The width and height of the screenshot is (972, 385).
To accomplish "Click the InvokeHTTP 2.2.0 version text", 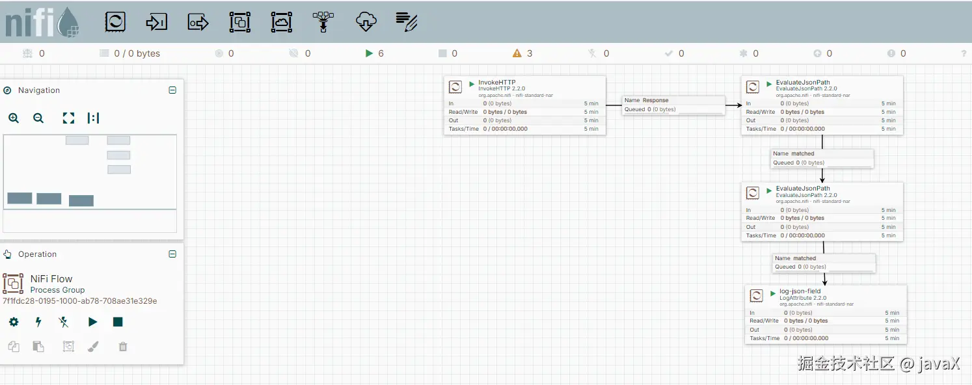I will click(x=502, y=88).
